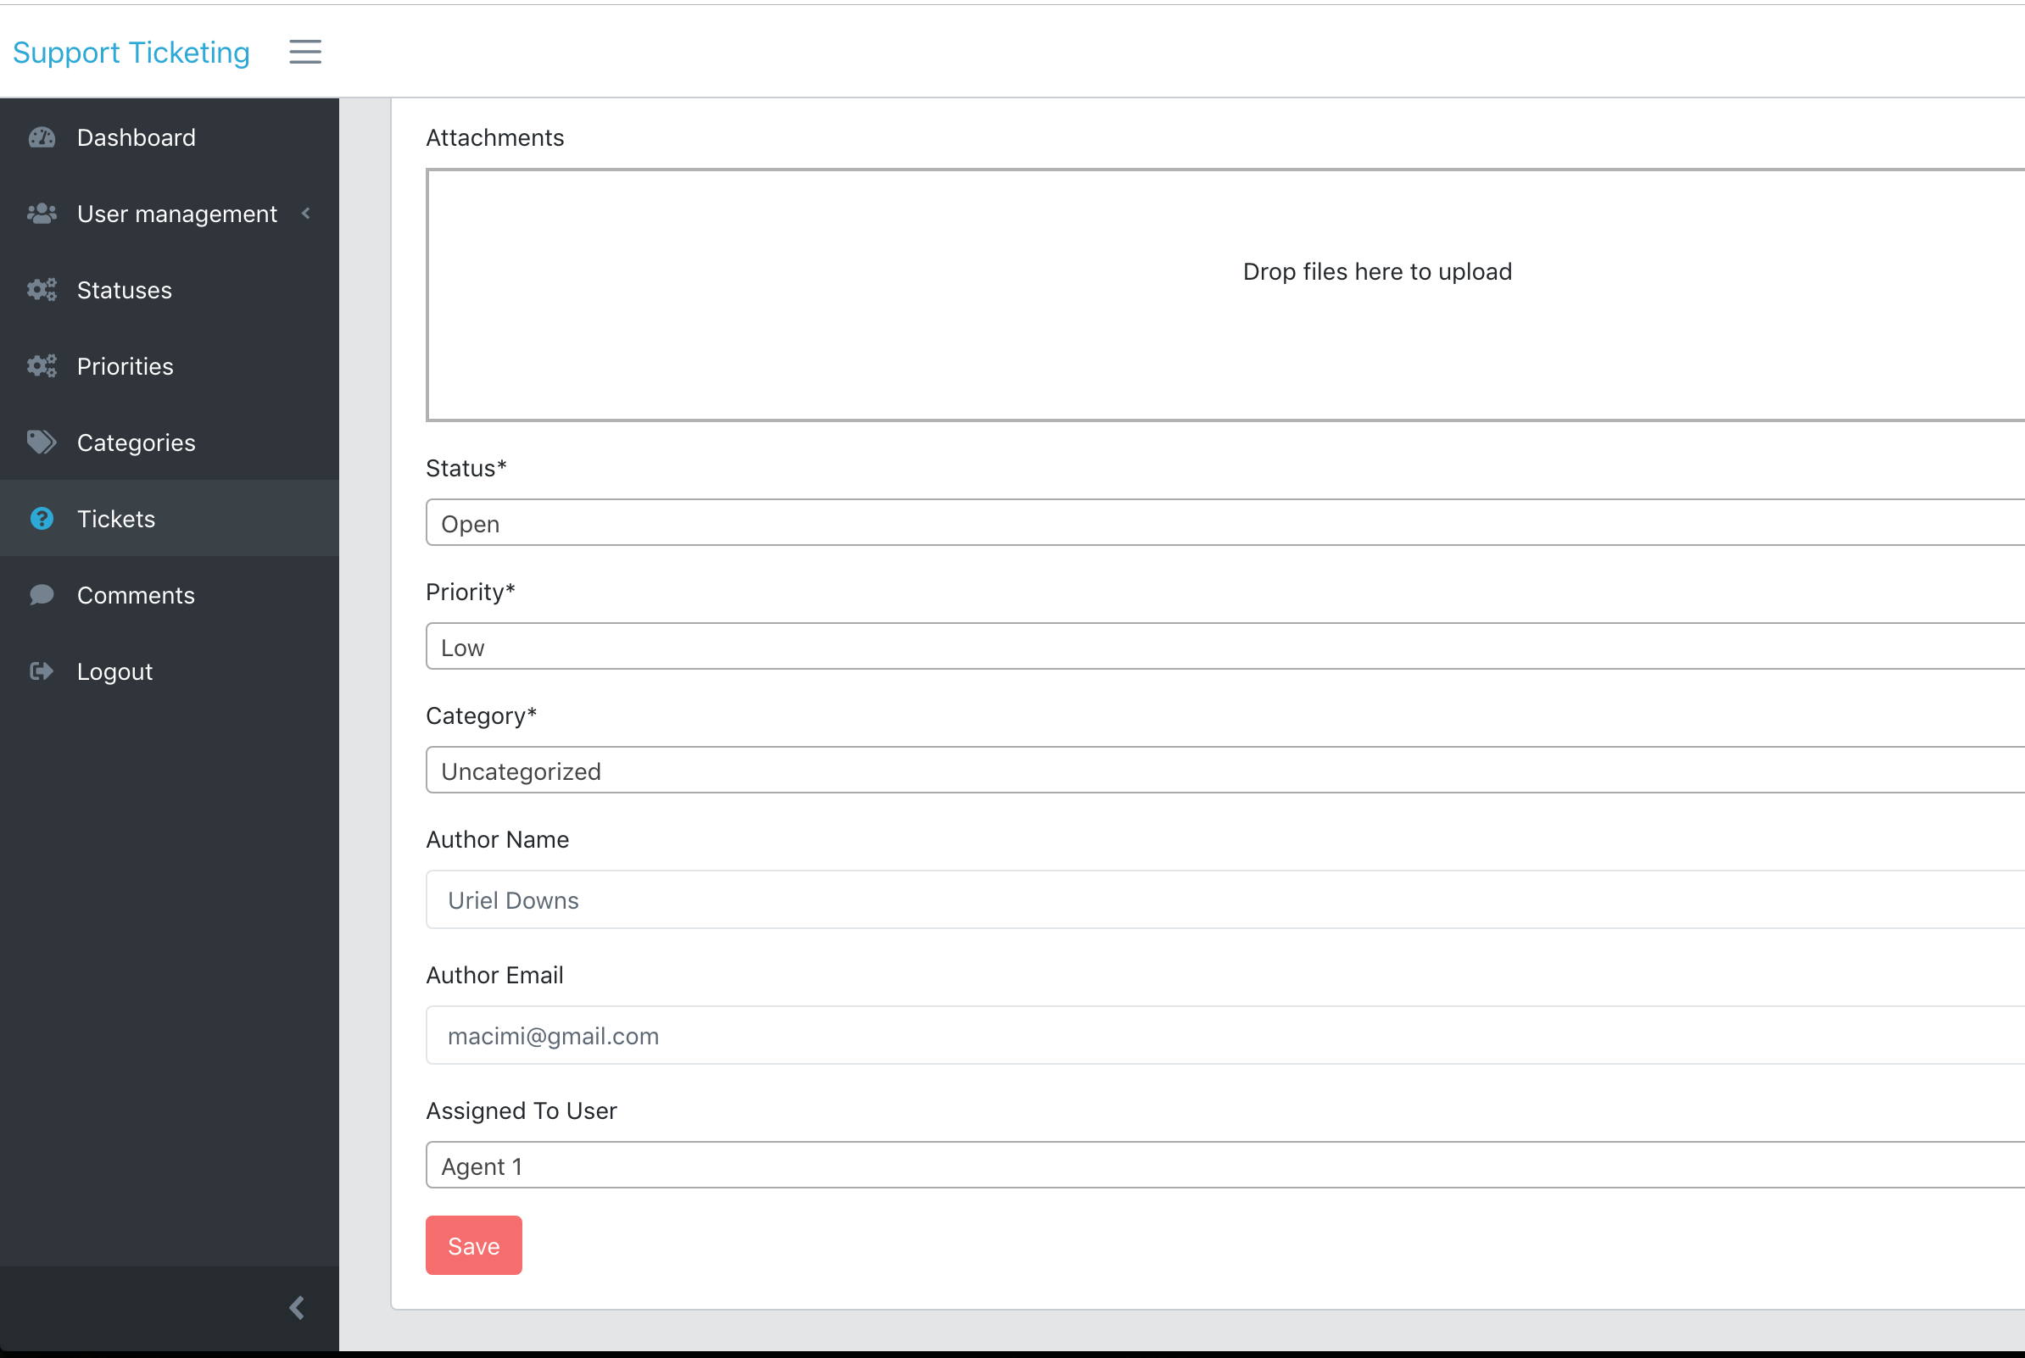This screenshot has width=2025, height=1358.
Task: Click the Priorities icon in sidebar
Action: coord(41,365)
